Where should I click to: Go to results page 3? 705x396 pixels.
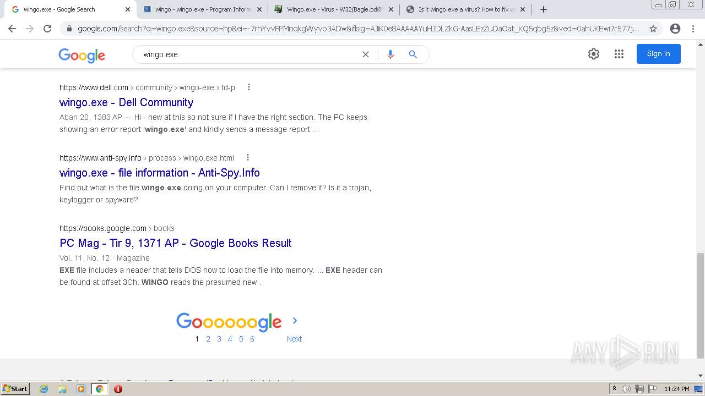coord(219,339)
